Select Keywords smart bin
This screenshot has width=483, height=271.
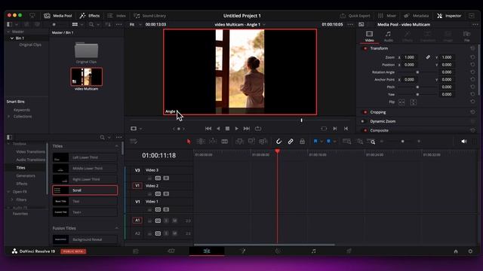[x=22, y=110]
